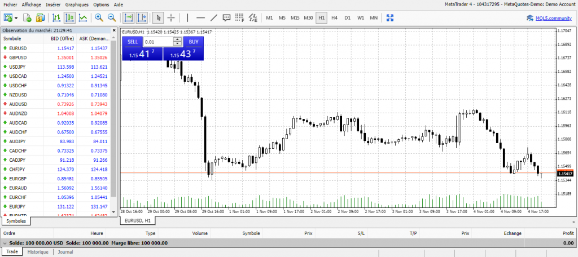The height and width of the screenshot is (257, 578).
Task: Toggle chart auto scroll
Action: click(x=129, y=17)
